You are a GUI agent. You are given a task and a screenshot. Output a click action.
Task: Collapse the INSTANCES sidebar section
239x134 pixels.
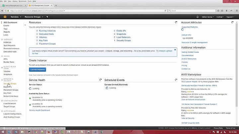(2, 39)
